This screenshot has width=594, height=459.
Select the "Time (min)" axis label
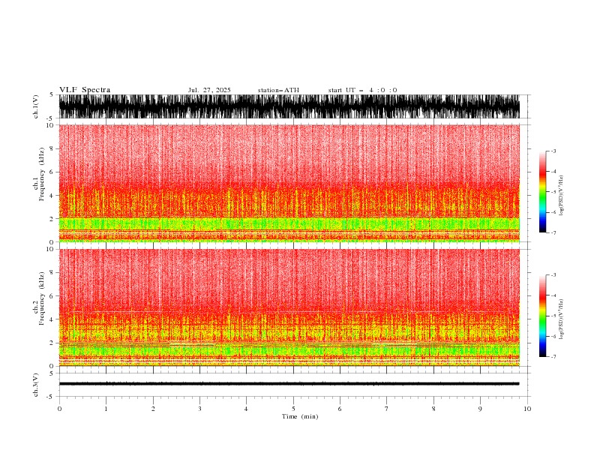click(x=300, y=416)
